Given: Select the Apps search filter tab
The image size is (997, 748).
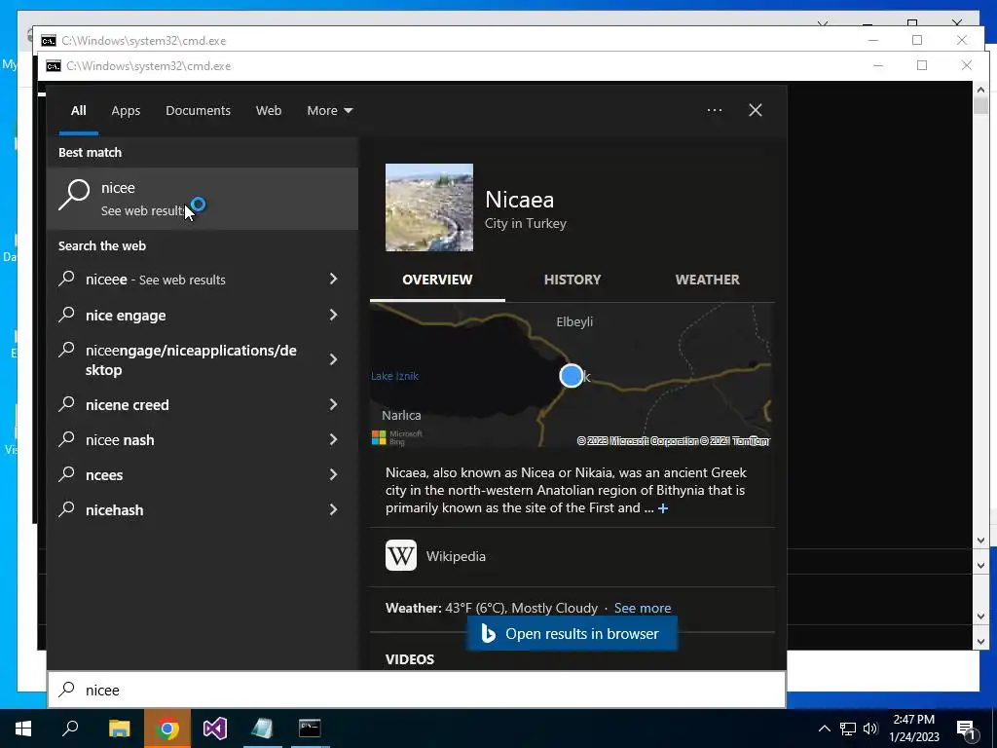Looking at the screenshot, I should (x=126, y=111).
